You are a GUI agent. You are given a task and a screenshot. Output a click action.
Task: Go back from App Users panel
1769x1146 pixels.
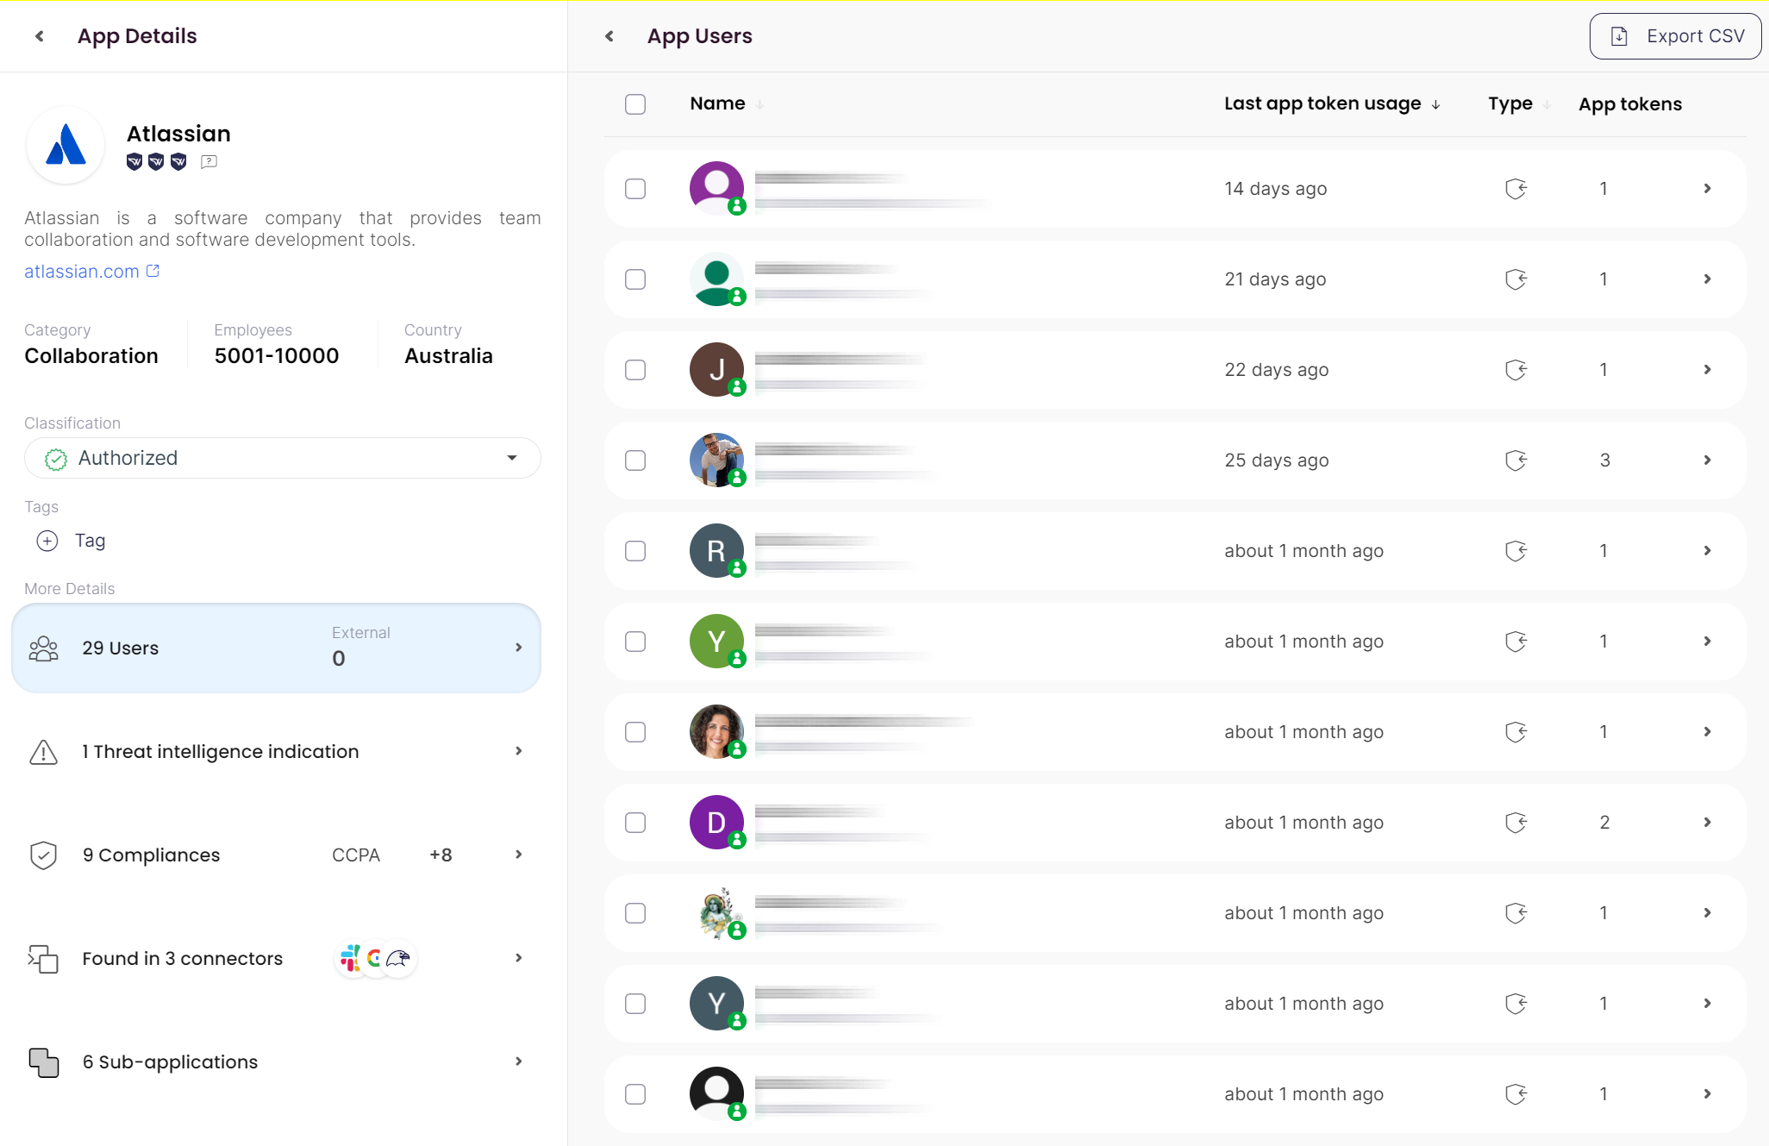[x=609, y=36]
